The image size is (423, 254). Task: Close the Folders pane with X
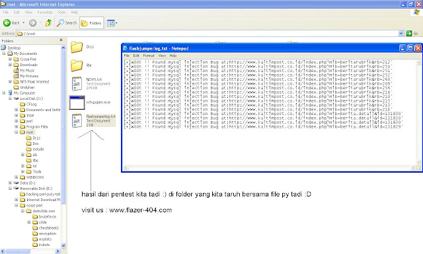coord(61,40)
